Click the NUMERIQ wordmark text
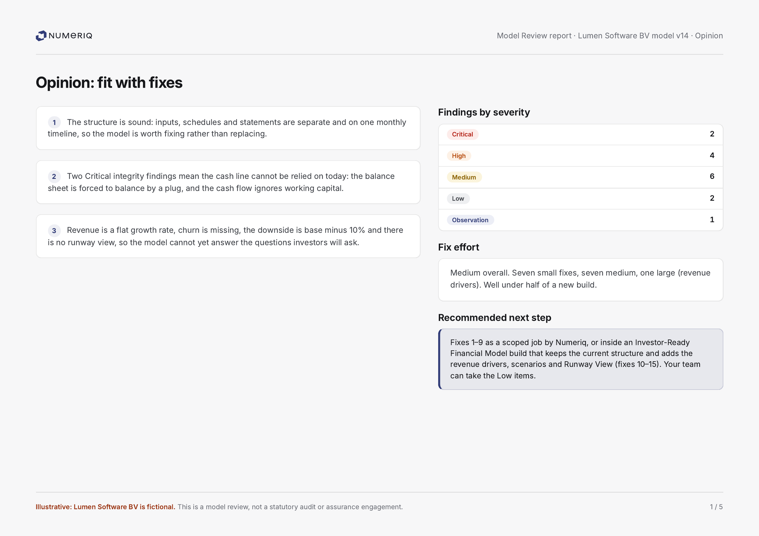This screenshot has width=759, height=536. tap(70, 36)
